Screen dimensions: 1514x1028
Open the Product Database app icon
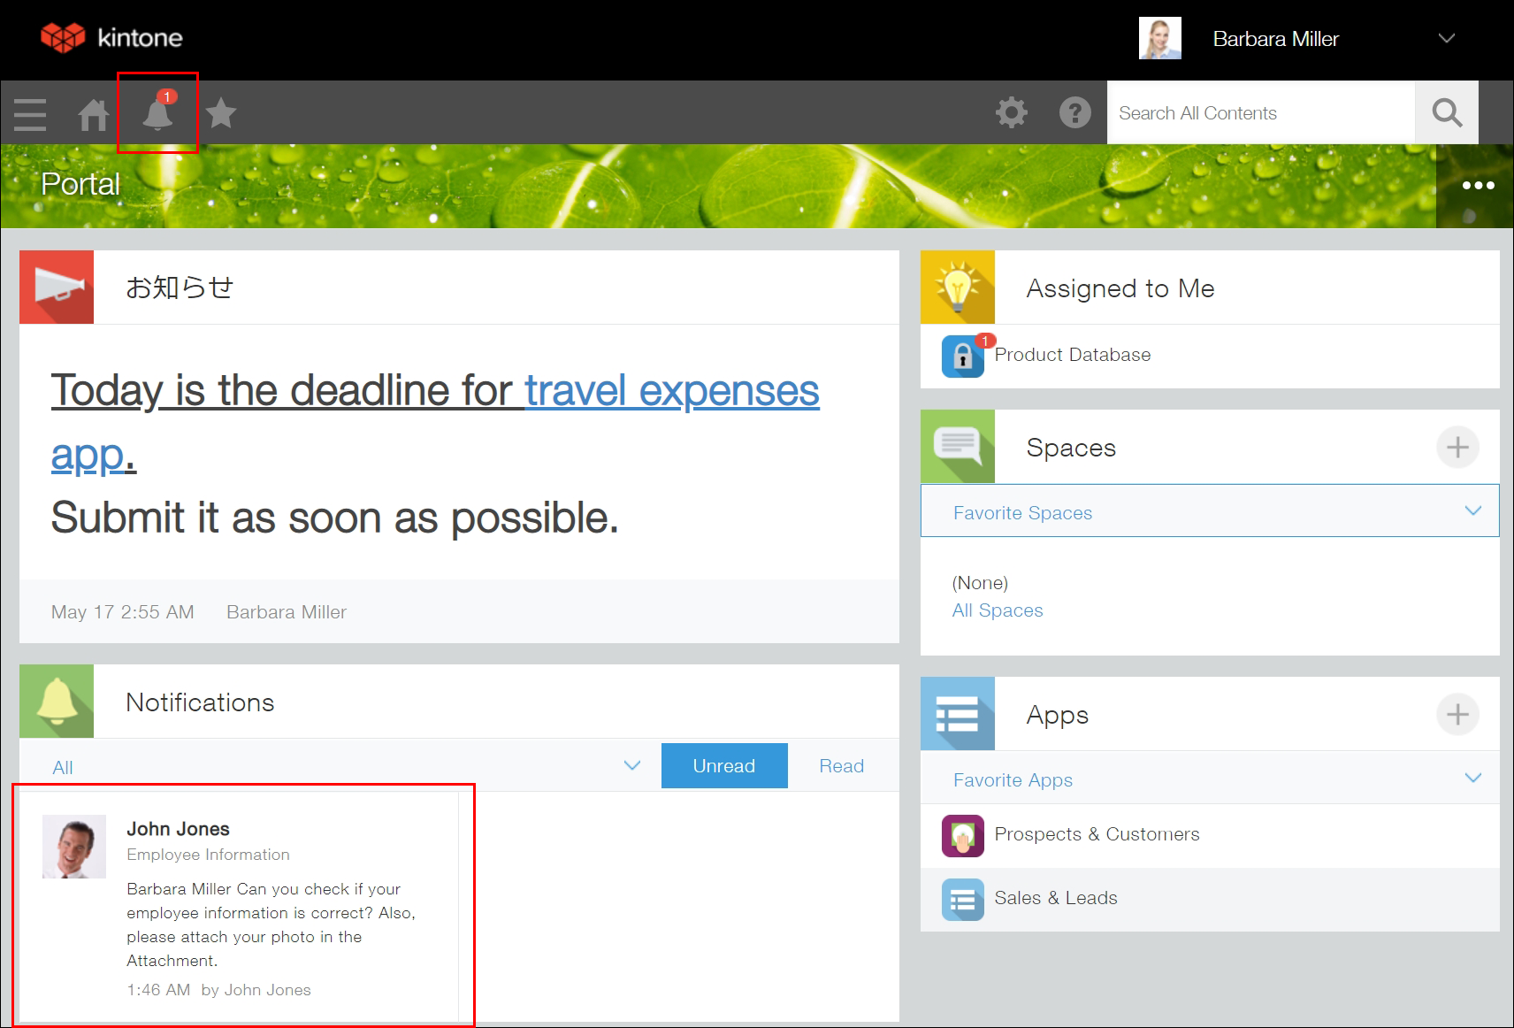coord(961,356)
